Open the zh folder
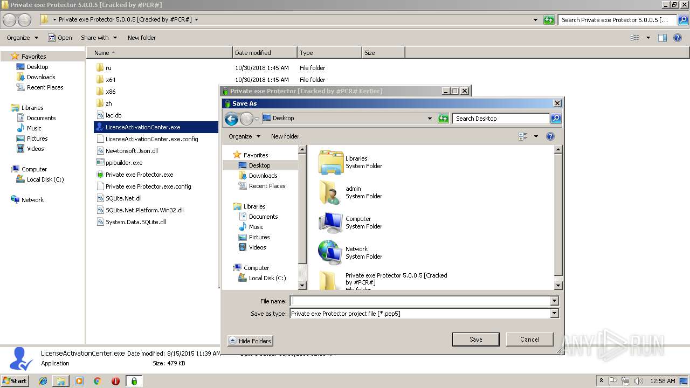Viewport: 690px width, 388px height. point(109,103)
